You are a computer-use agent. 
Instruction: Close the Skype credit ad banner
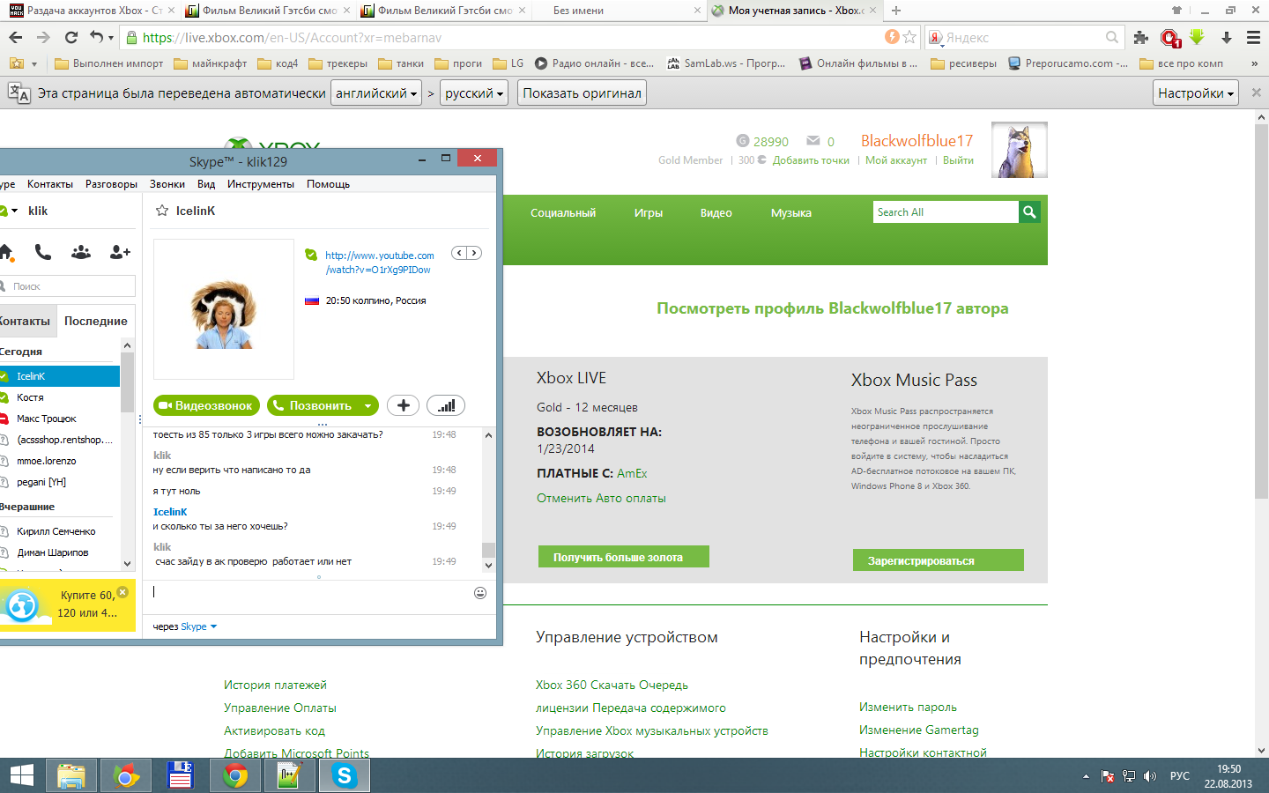[122, 592]
